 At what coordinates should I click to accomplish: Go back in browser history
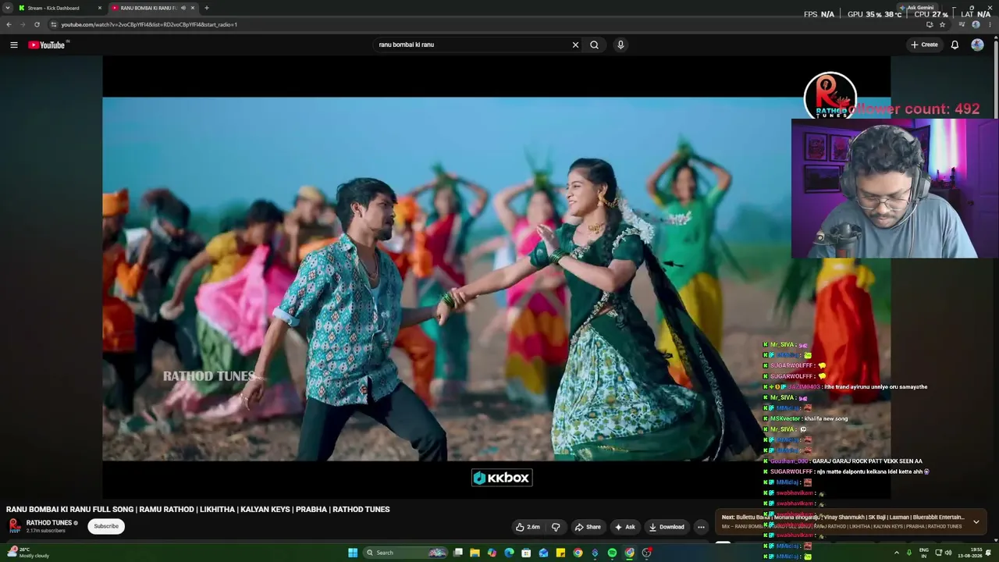9,24
